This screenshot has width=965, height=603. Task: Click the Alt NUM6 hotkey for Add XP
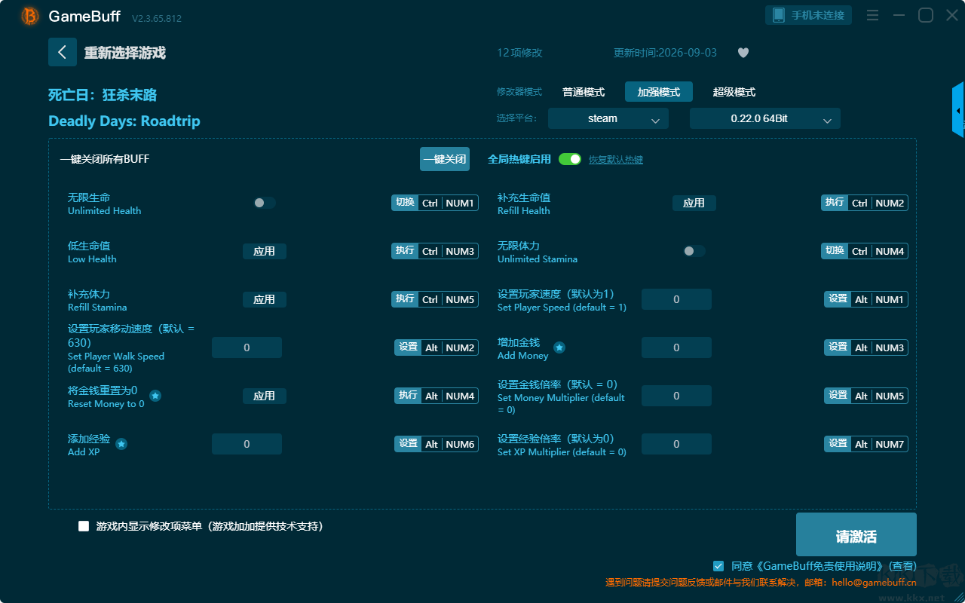[x=437, y=444]
